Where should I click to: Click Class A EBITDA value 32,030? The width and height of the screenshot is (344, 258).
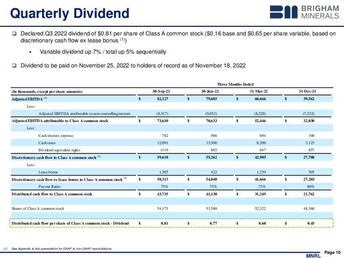[x=309, y=121]
